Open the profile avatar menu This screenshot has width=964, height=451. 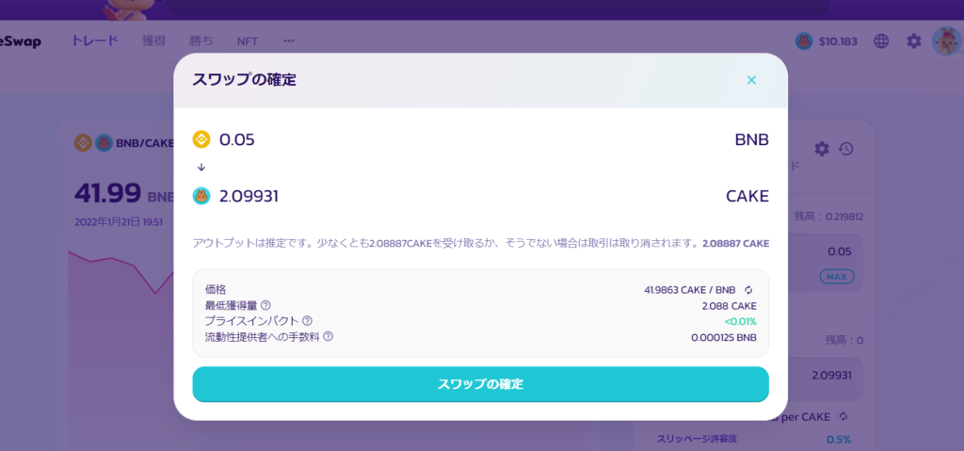pos(947,41)
